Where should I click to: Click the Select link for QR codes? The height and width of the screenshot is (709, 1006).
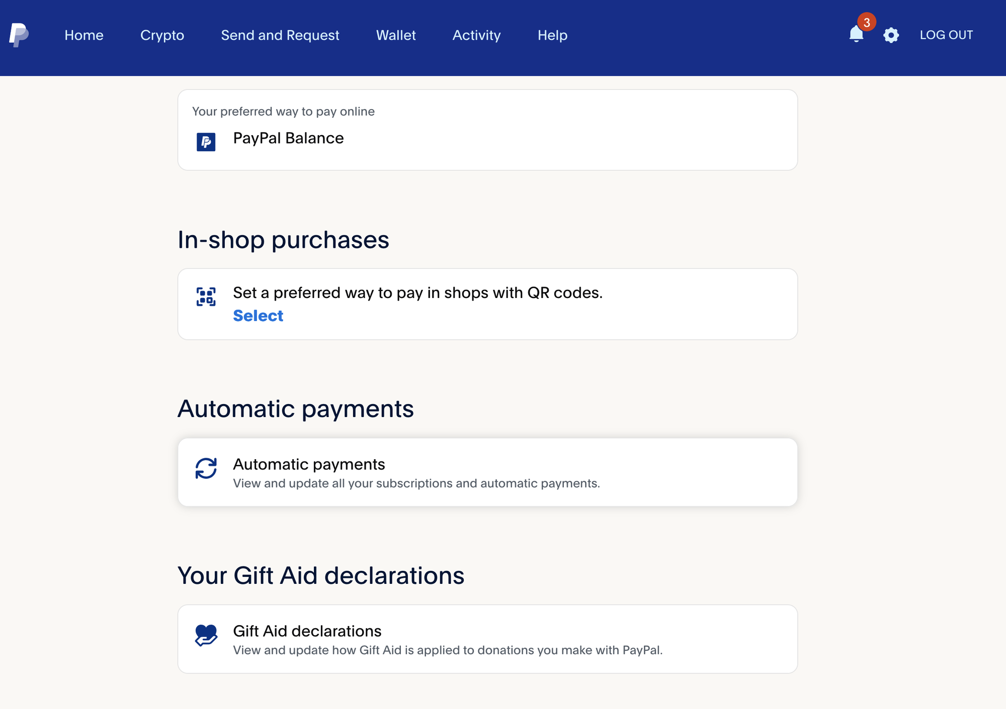click(x=258, y=316)
